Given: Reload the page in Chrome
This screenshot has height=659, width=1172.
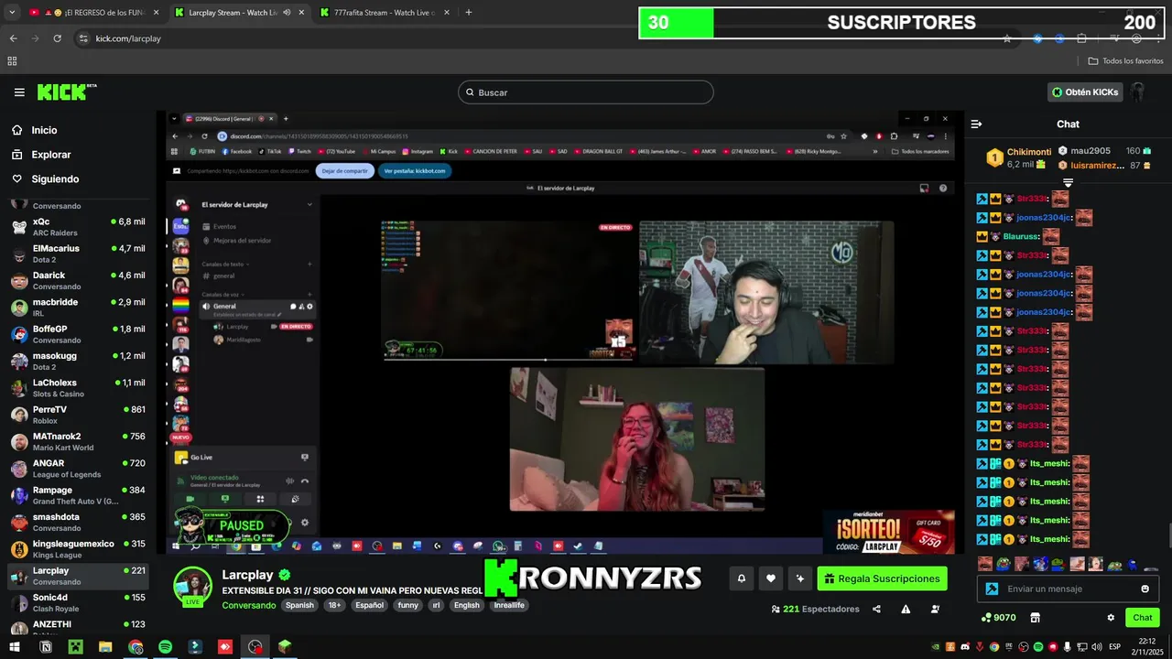Looking at the screenshot, I should 57,38.
